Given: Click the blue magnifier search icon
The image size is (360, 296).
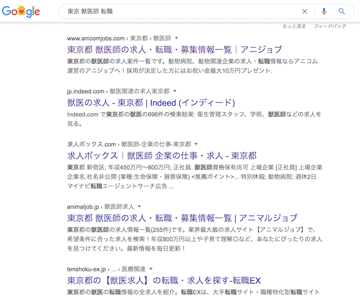Looking at the screenshot, I should click(x=341, y=11).
